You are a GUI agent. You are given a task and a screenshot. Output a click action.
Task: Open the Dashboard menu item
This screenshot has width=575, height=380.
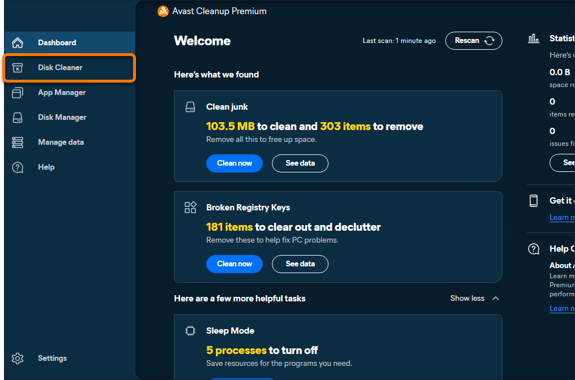70,43
